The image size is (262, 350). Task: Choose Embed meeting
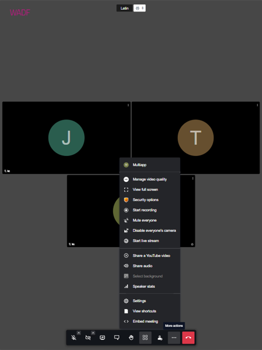(150, 322)
